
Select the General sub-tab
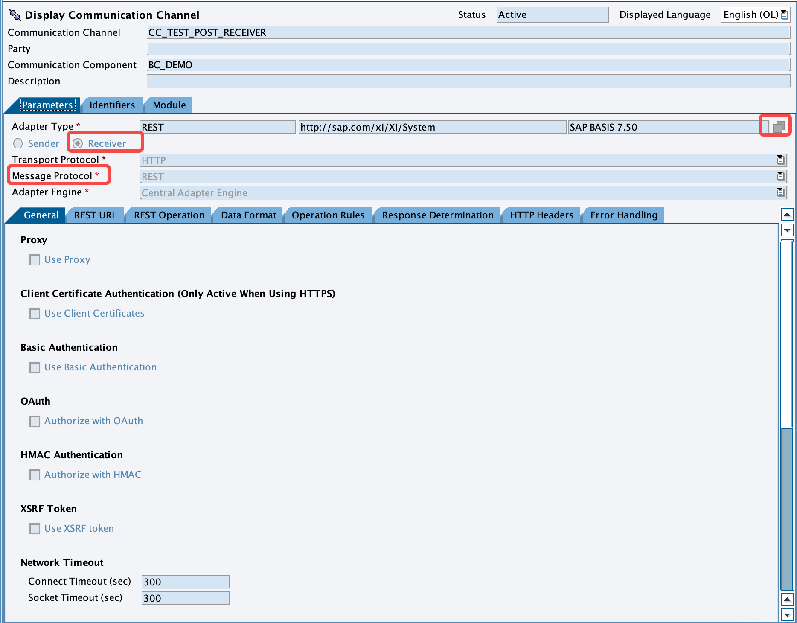point(41,215)
